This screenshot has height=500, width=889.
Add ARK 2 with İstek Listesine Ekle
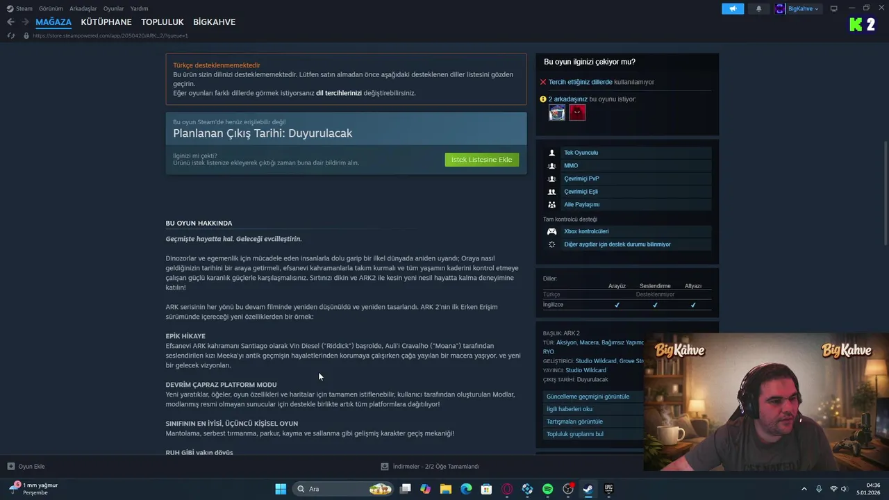tap(481, 160)
